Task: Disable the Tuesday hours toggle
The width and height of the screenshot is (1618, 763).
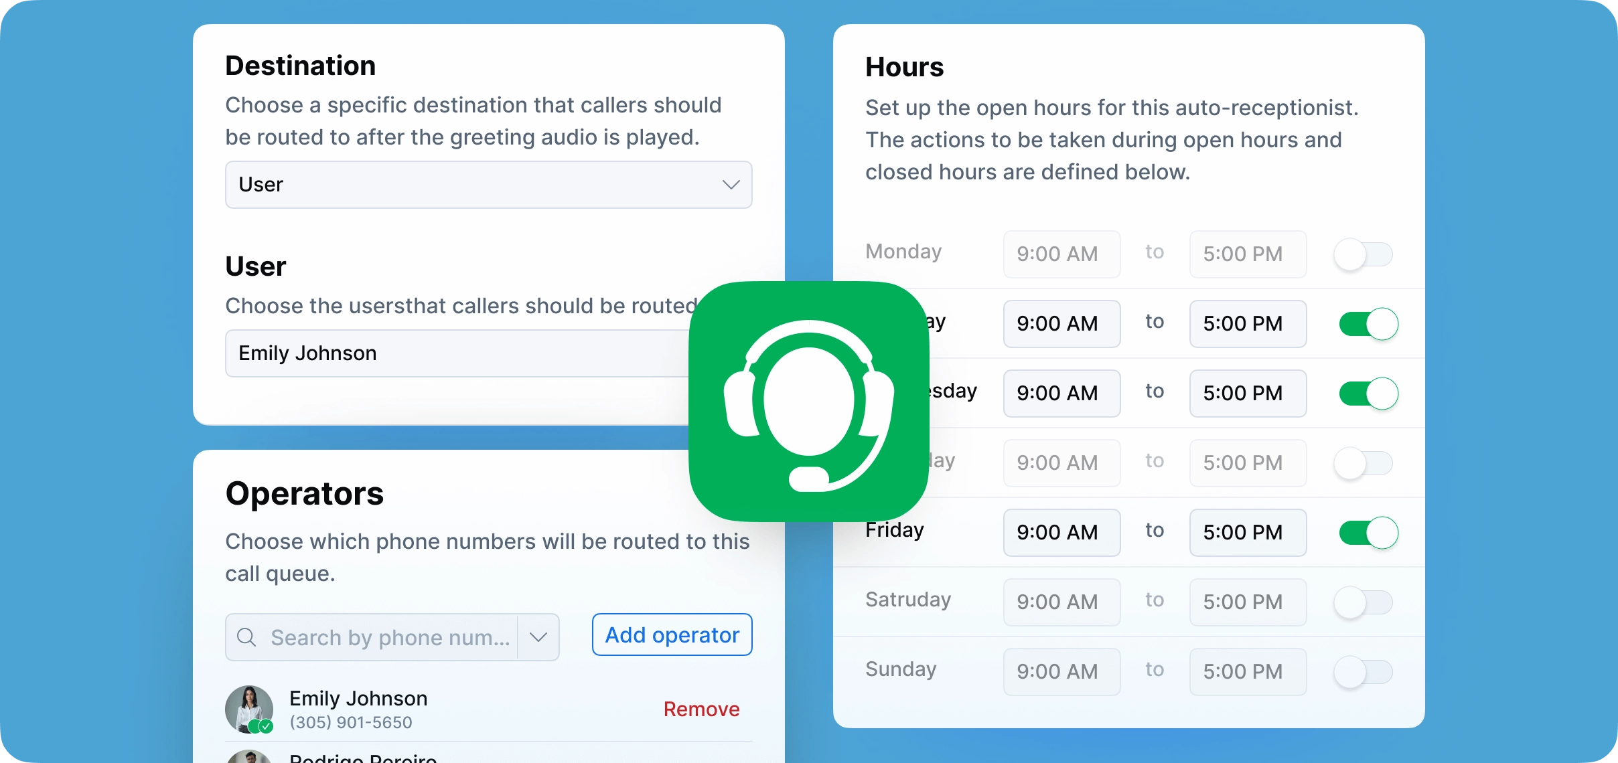Action: (1368, 324)
